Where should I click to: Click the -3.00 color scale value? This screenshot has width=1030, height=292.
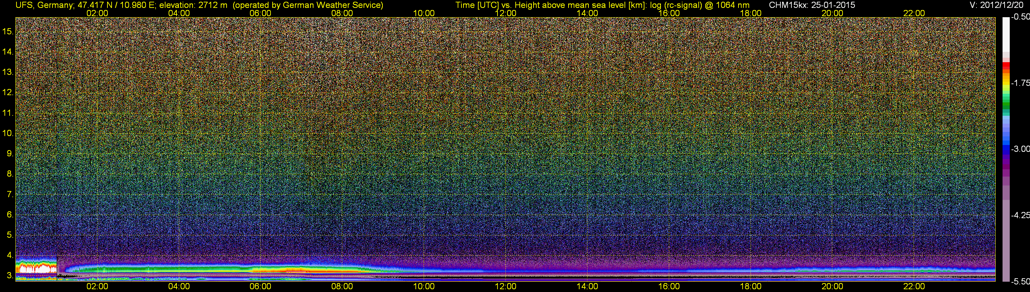1020,149
